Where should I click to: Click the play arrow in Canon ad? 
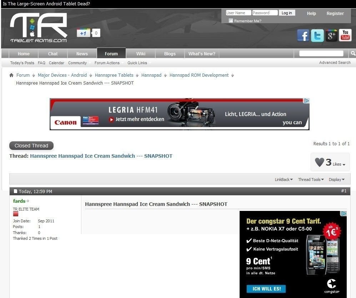111,120
